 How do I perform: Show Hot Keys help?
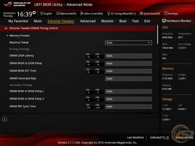click(171, 13)
